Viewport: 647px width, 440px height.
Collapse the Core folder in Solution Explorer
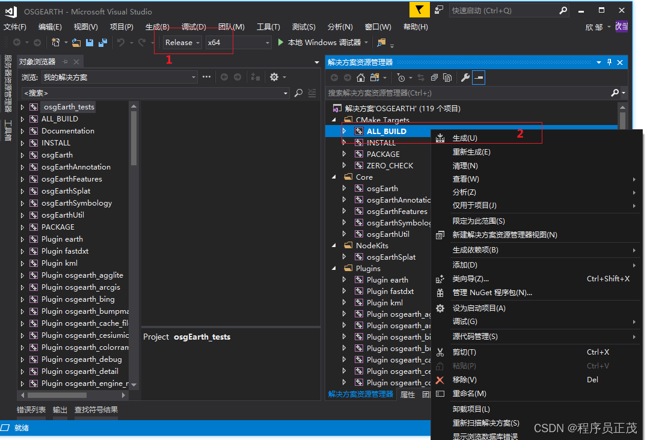(334, 177)
